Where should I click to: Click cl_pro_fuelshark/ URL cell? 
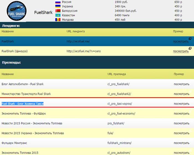(118, 84)
